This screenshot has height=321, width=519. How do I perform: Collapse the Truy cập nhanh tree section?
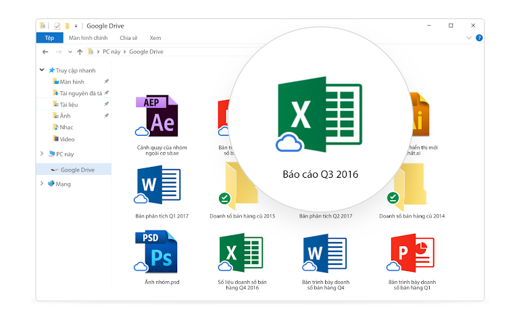(43, 70)
